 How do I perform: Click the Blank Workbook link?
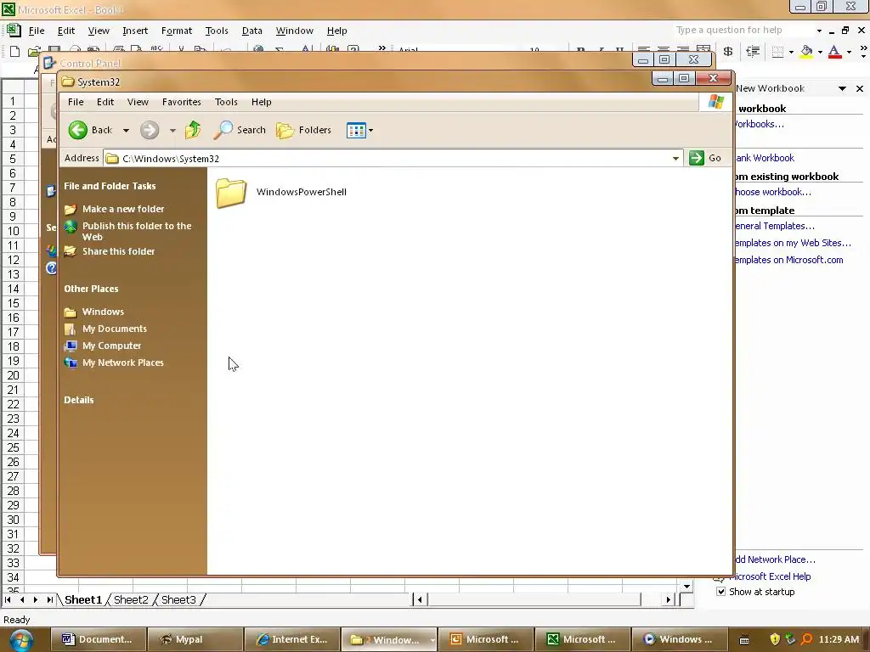(764, 158)
